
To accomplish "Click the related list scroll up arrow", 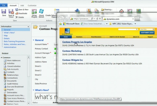I will (x=28, y=57).
